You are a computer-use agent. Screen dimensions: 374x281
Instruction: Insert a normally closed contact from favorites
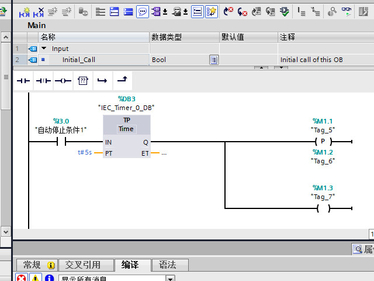43,81
